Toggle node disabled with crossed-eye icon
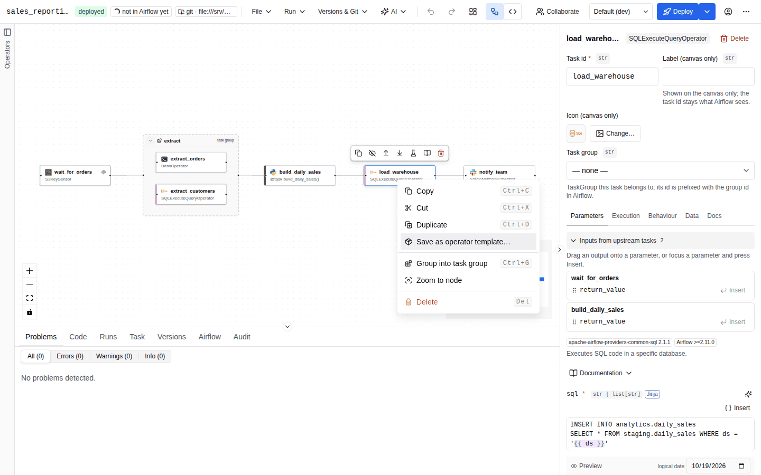This screenshot has height=475, width=761. (372, 153)
